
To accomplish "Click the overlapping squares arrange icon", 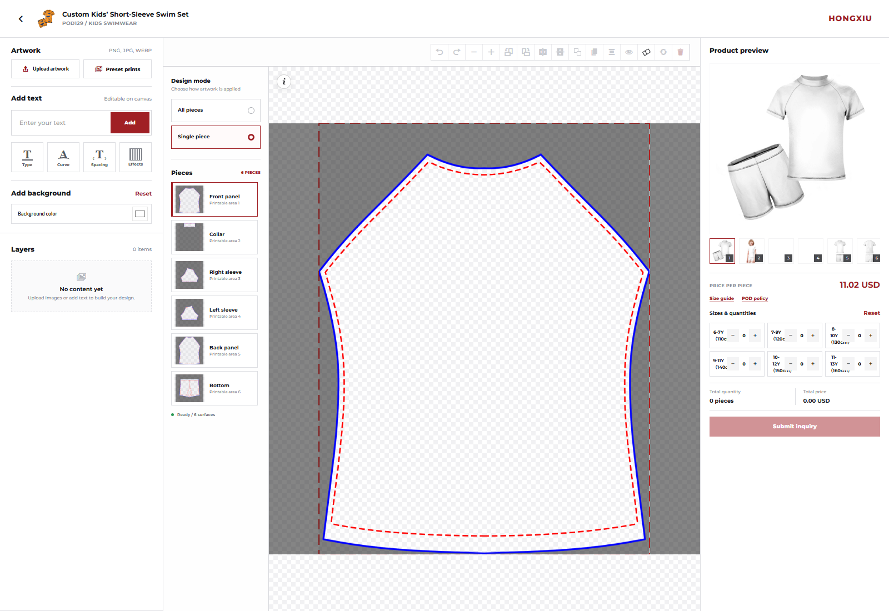I will click(x=577, y=52).
